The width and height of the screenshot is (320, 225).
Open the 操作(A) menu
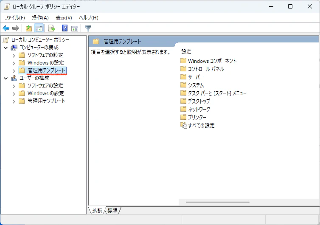tap(40, 18)
